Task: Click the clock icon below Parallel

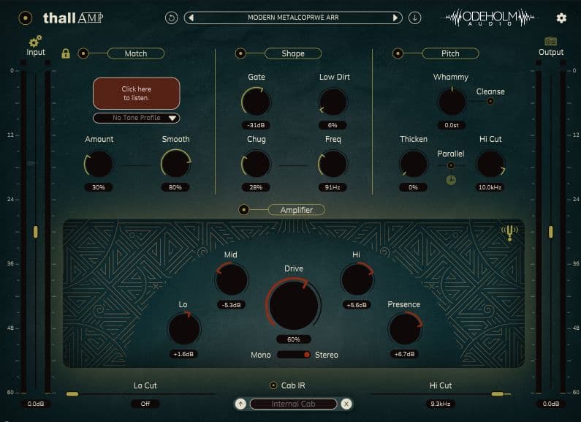Action: (x=451, y=180)
